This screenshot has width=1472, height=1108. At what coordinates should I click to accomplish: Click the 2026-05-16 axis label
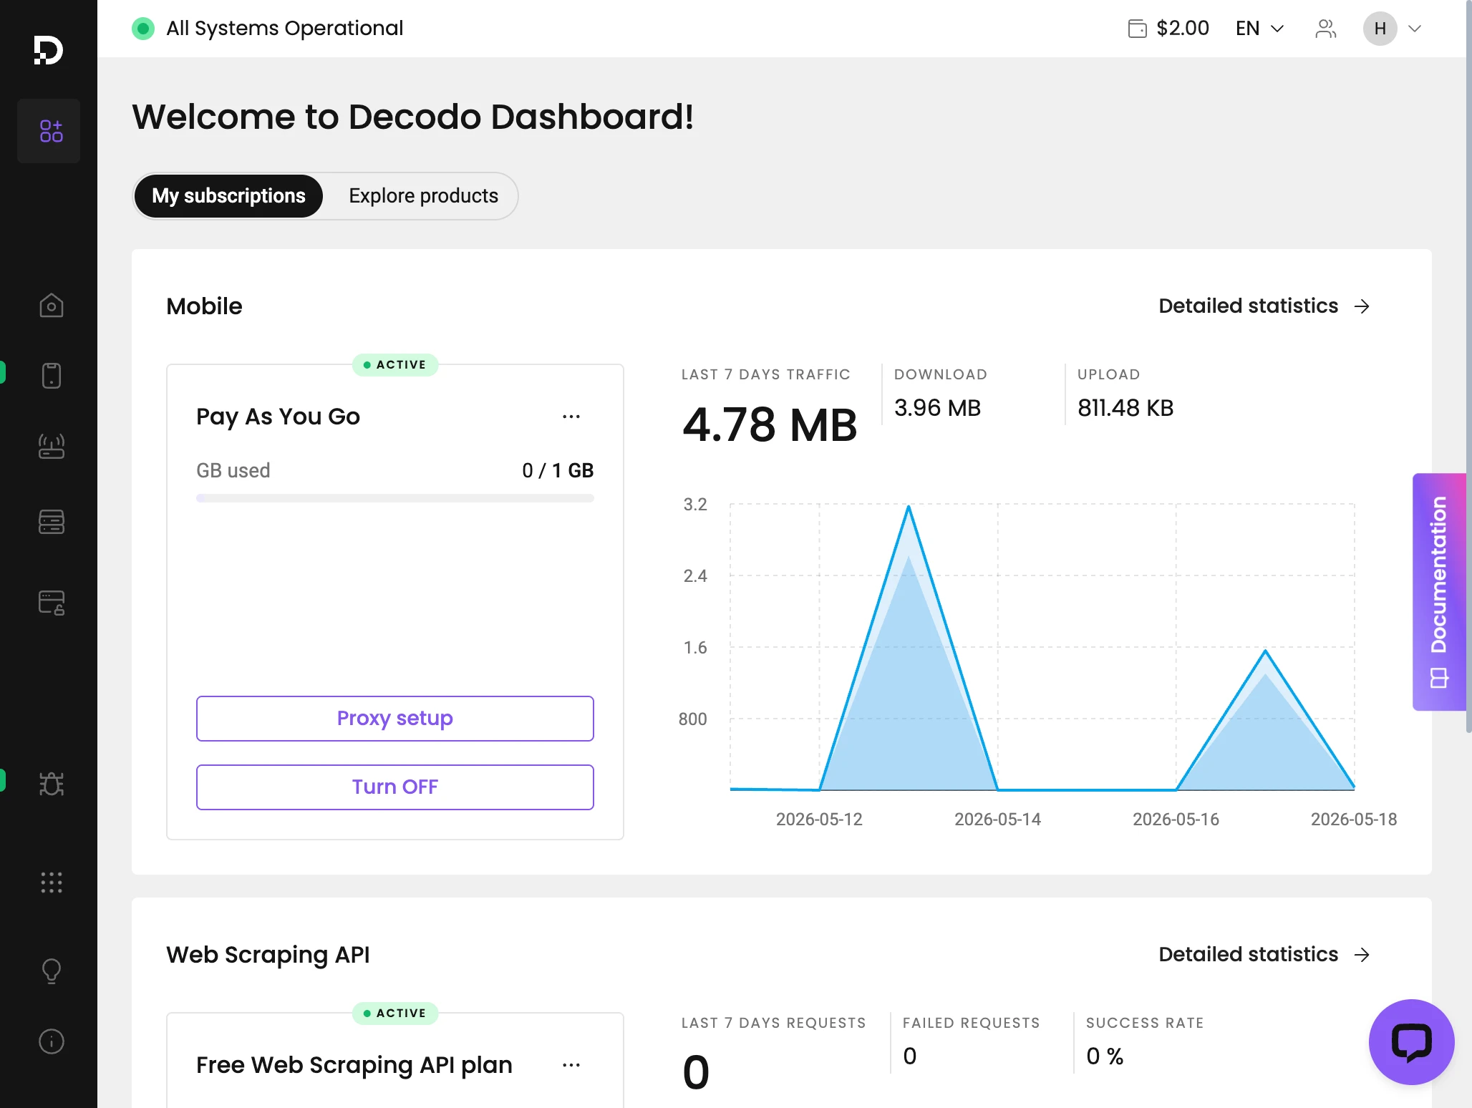(1176, 820)
